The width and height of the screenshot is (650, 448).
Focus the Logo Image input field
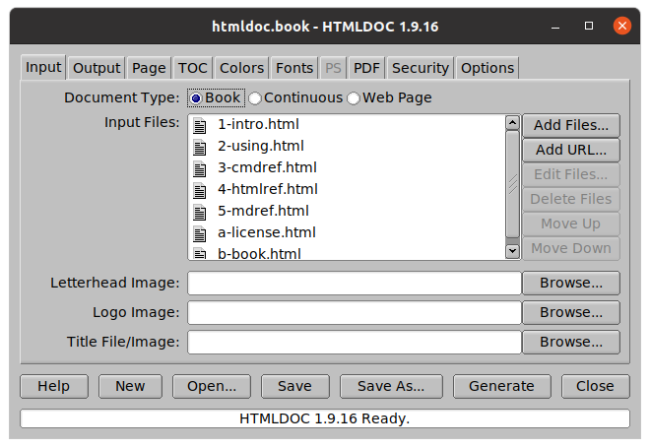coord(355,312)
